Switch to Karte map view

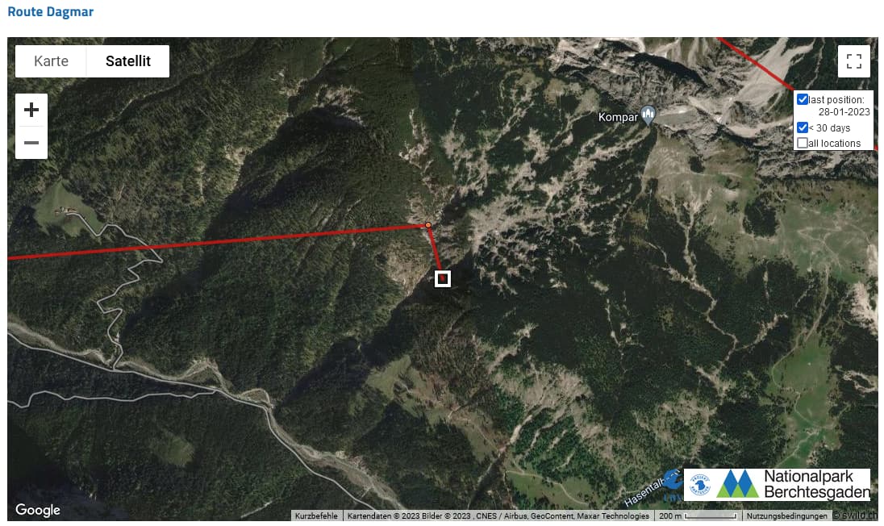[51, 61]
